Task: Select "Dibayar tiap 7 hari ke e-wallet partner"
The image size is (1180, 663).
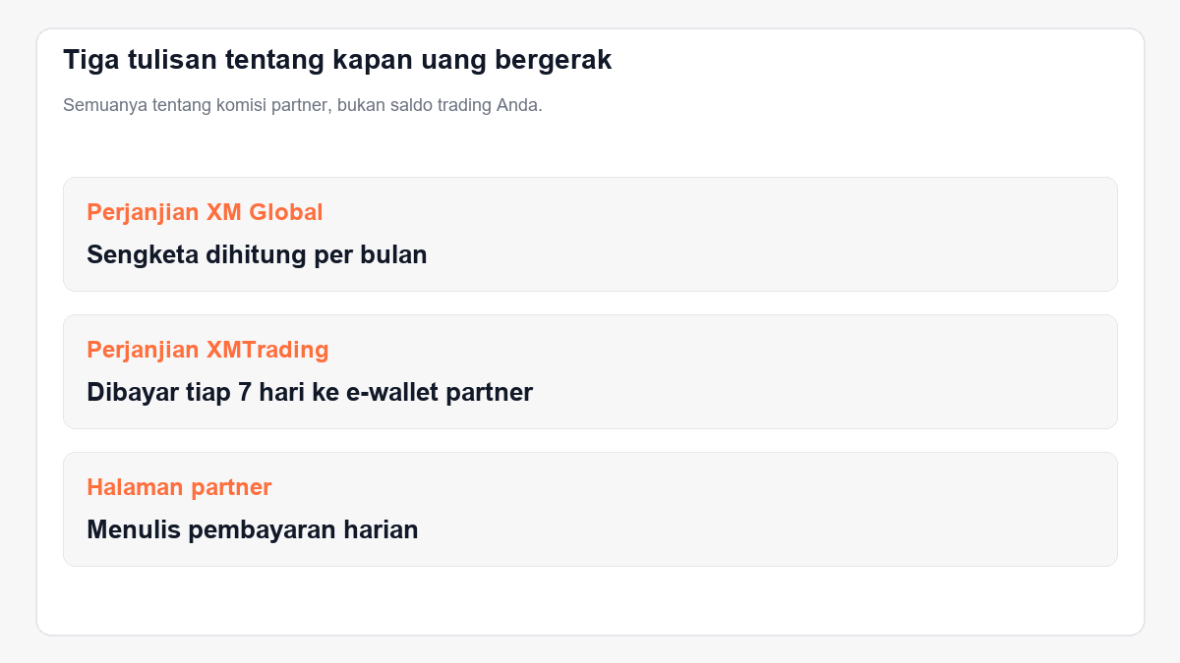Action: pyautogui.click(x=310, y=393)
